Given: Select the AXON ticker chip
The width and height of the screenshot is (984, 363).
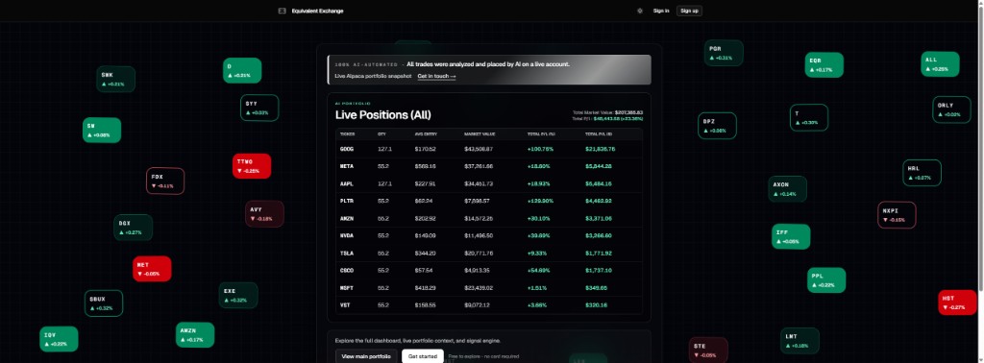Looking at the screenshot, I should [788, 189].
